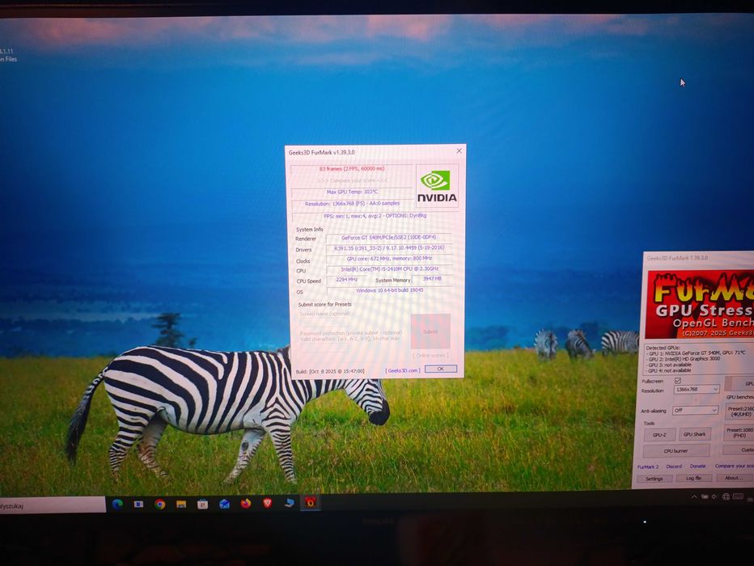Start the GPU stress test button

point(739,383)
